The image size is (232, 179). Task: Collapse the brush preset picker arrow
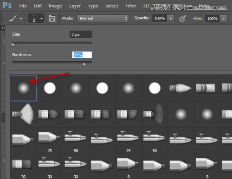42,19
